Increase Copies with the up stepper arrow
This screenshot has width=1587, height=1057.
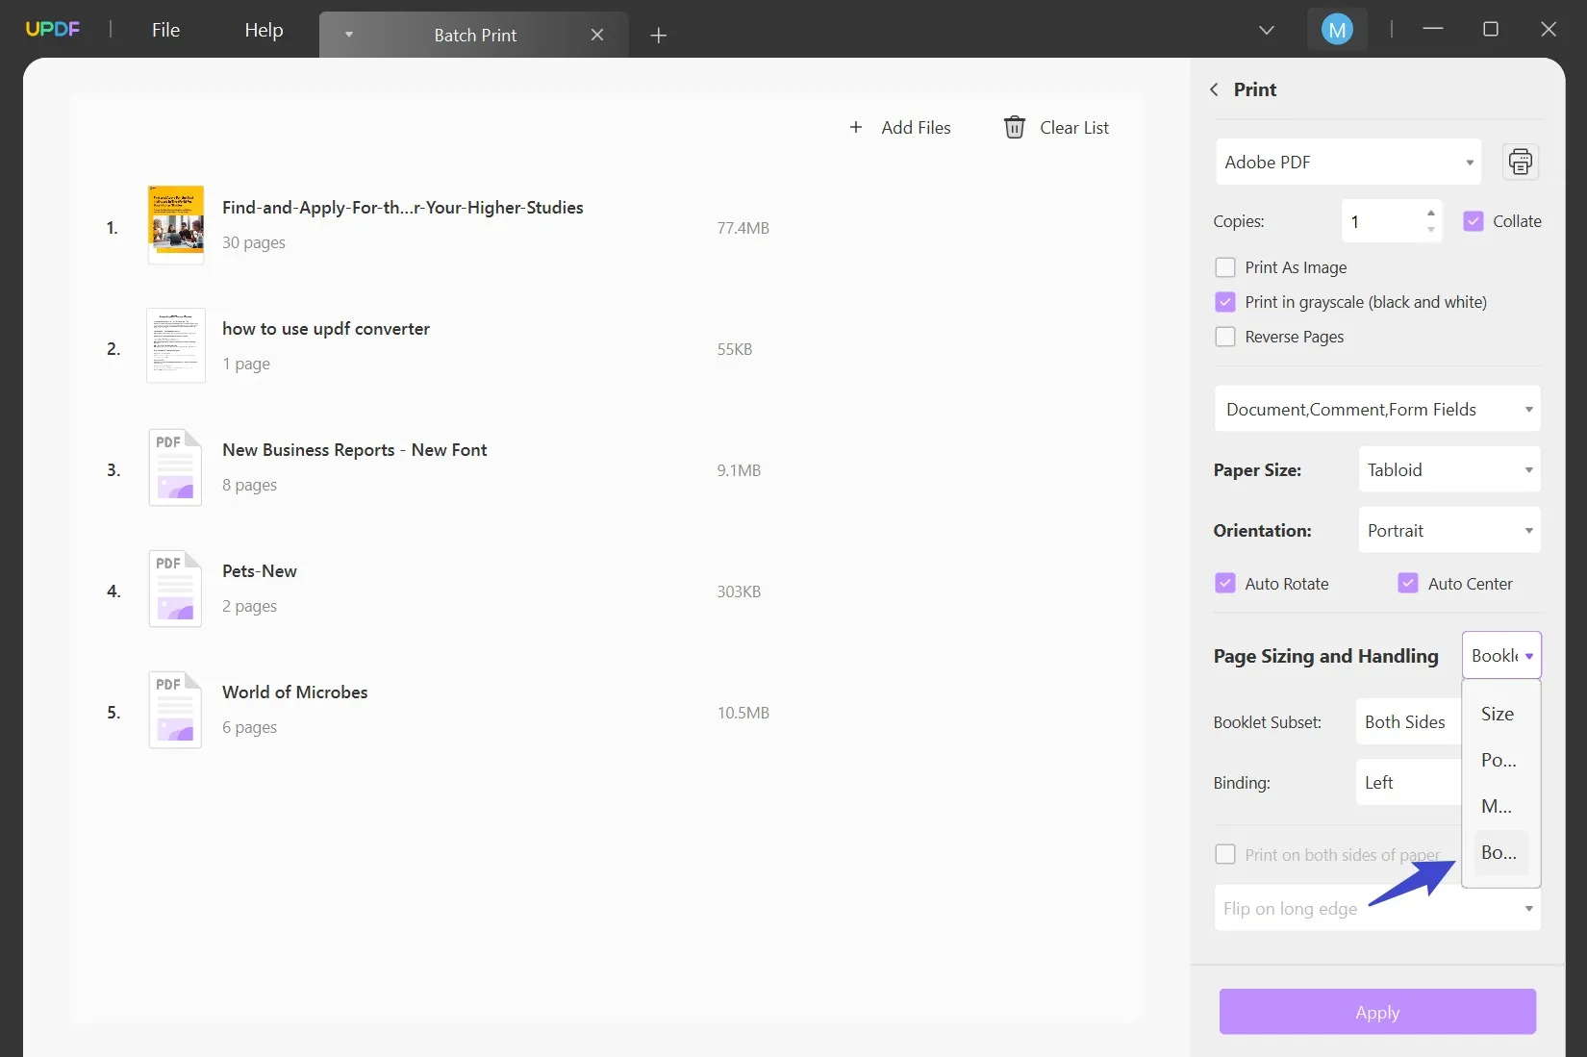(1430, 214)
